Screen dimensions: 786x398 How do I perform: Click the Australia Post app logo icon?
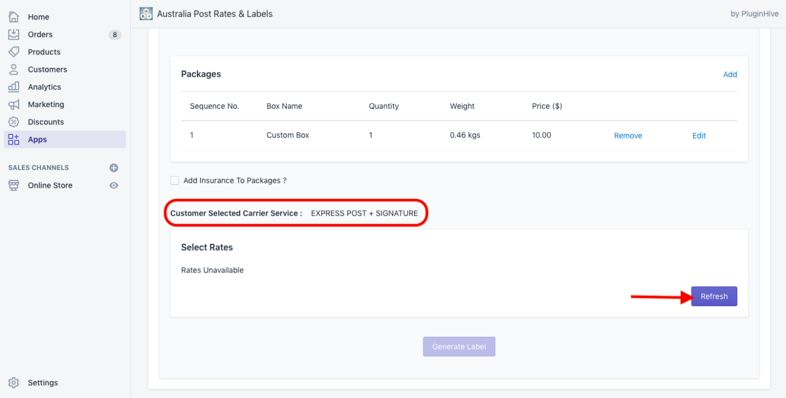tap(146, 13)
